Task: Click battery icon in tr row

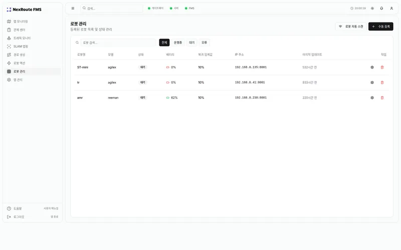Action: 168,82
